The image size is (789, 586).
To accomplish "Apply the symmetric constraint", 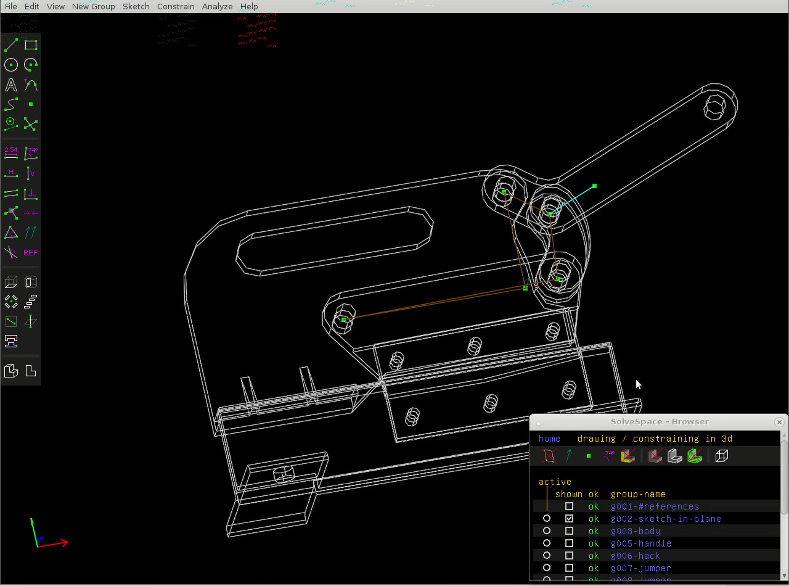I will [31, 213].
